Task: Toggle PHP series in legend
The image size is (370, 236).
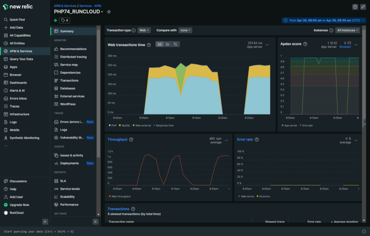Action: [113, 125]
